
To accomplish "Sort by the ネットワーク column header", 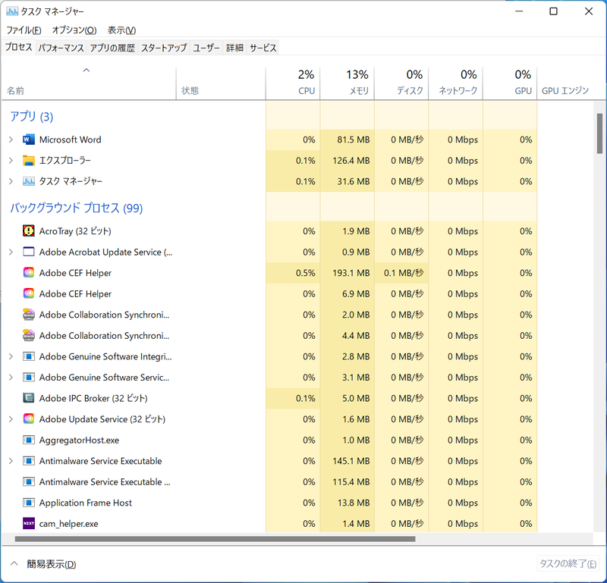I will 456,83.
